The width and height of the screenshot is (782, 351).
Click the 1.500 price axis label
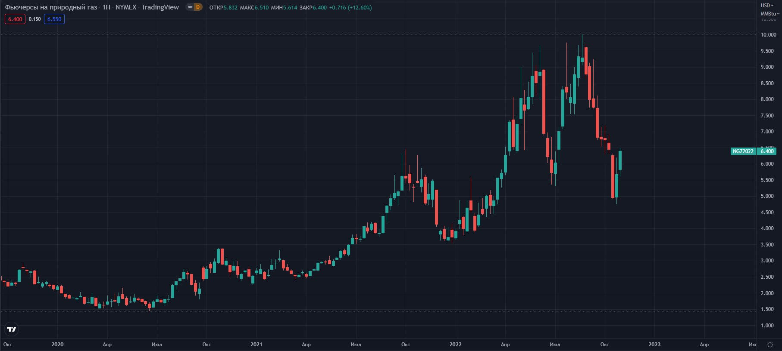pos(767,309)
